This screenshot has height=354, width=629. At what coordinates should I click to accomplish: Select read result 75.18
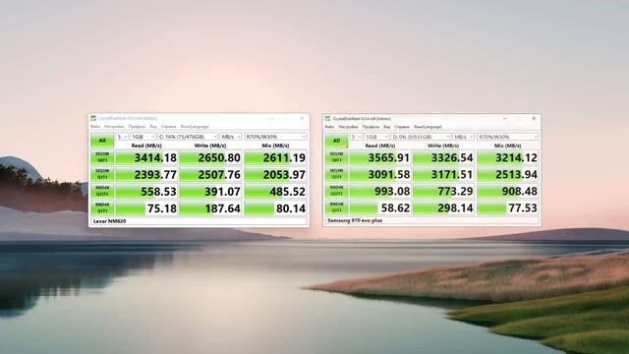coord(146,207)
